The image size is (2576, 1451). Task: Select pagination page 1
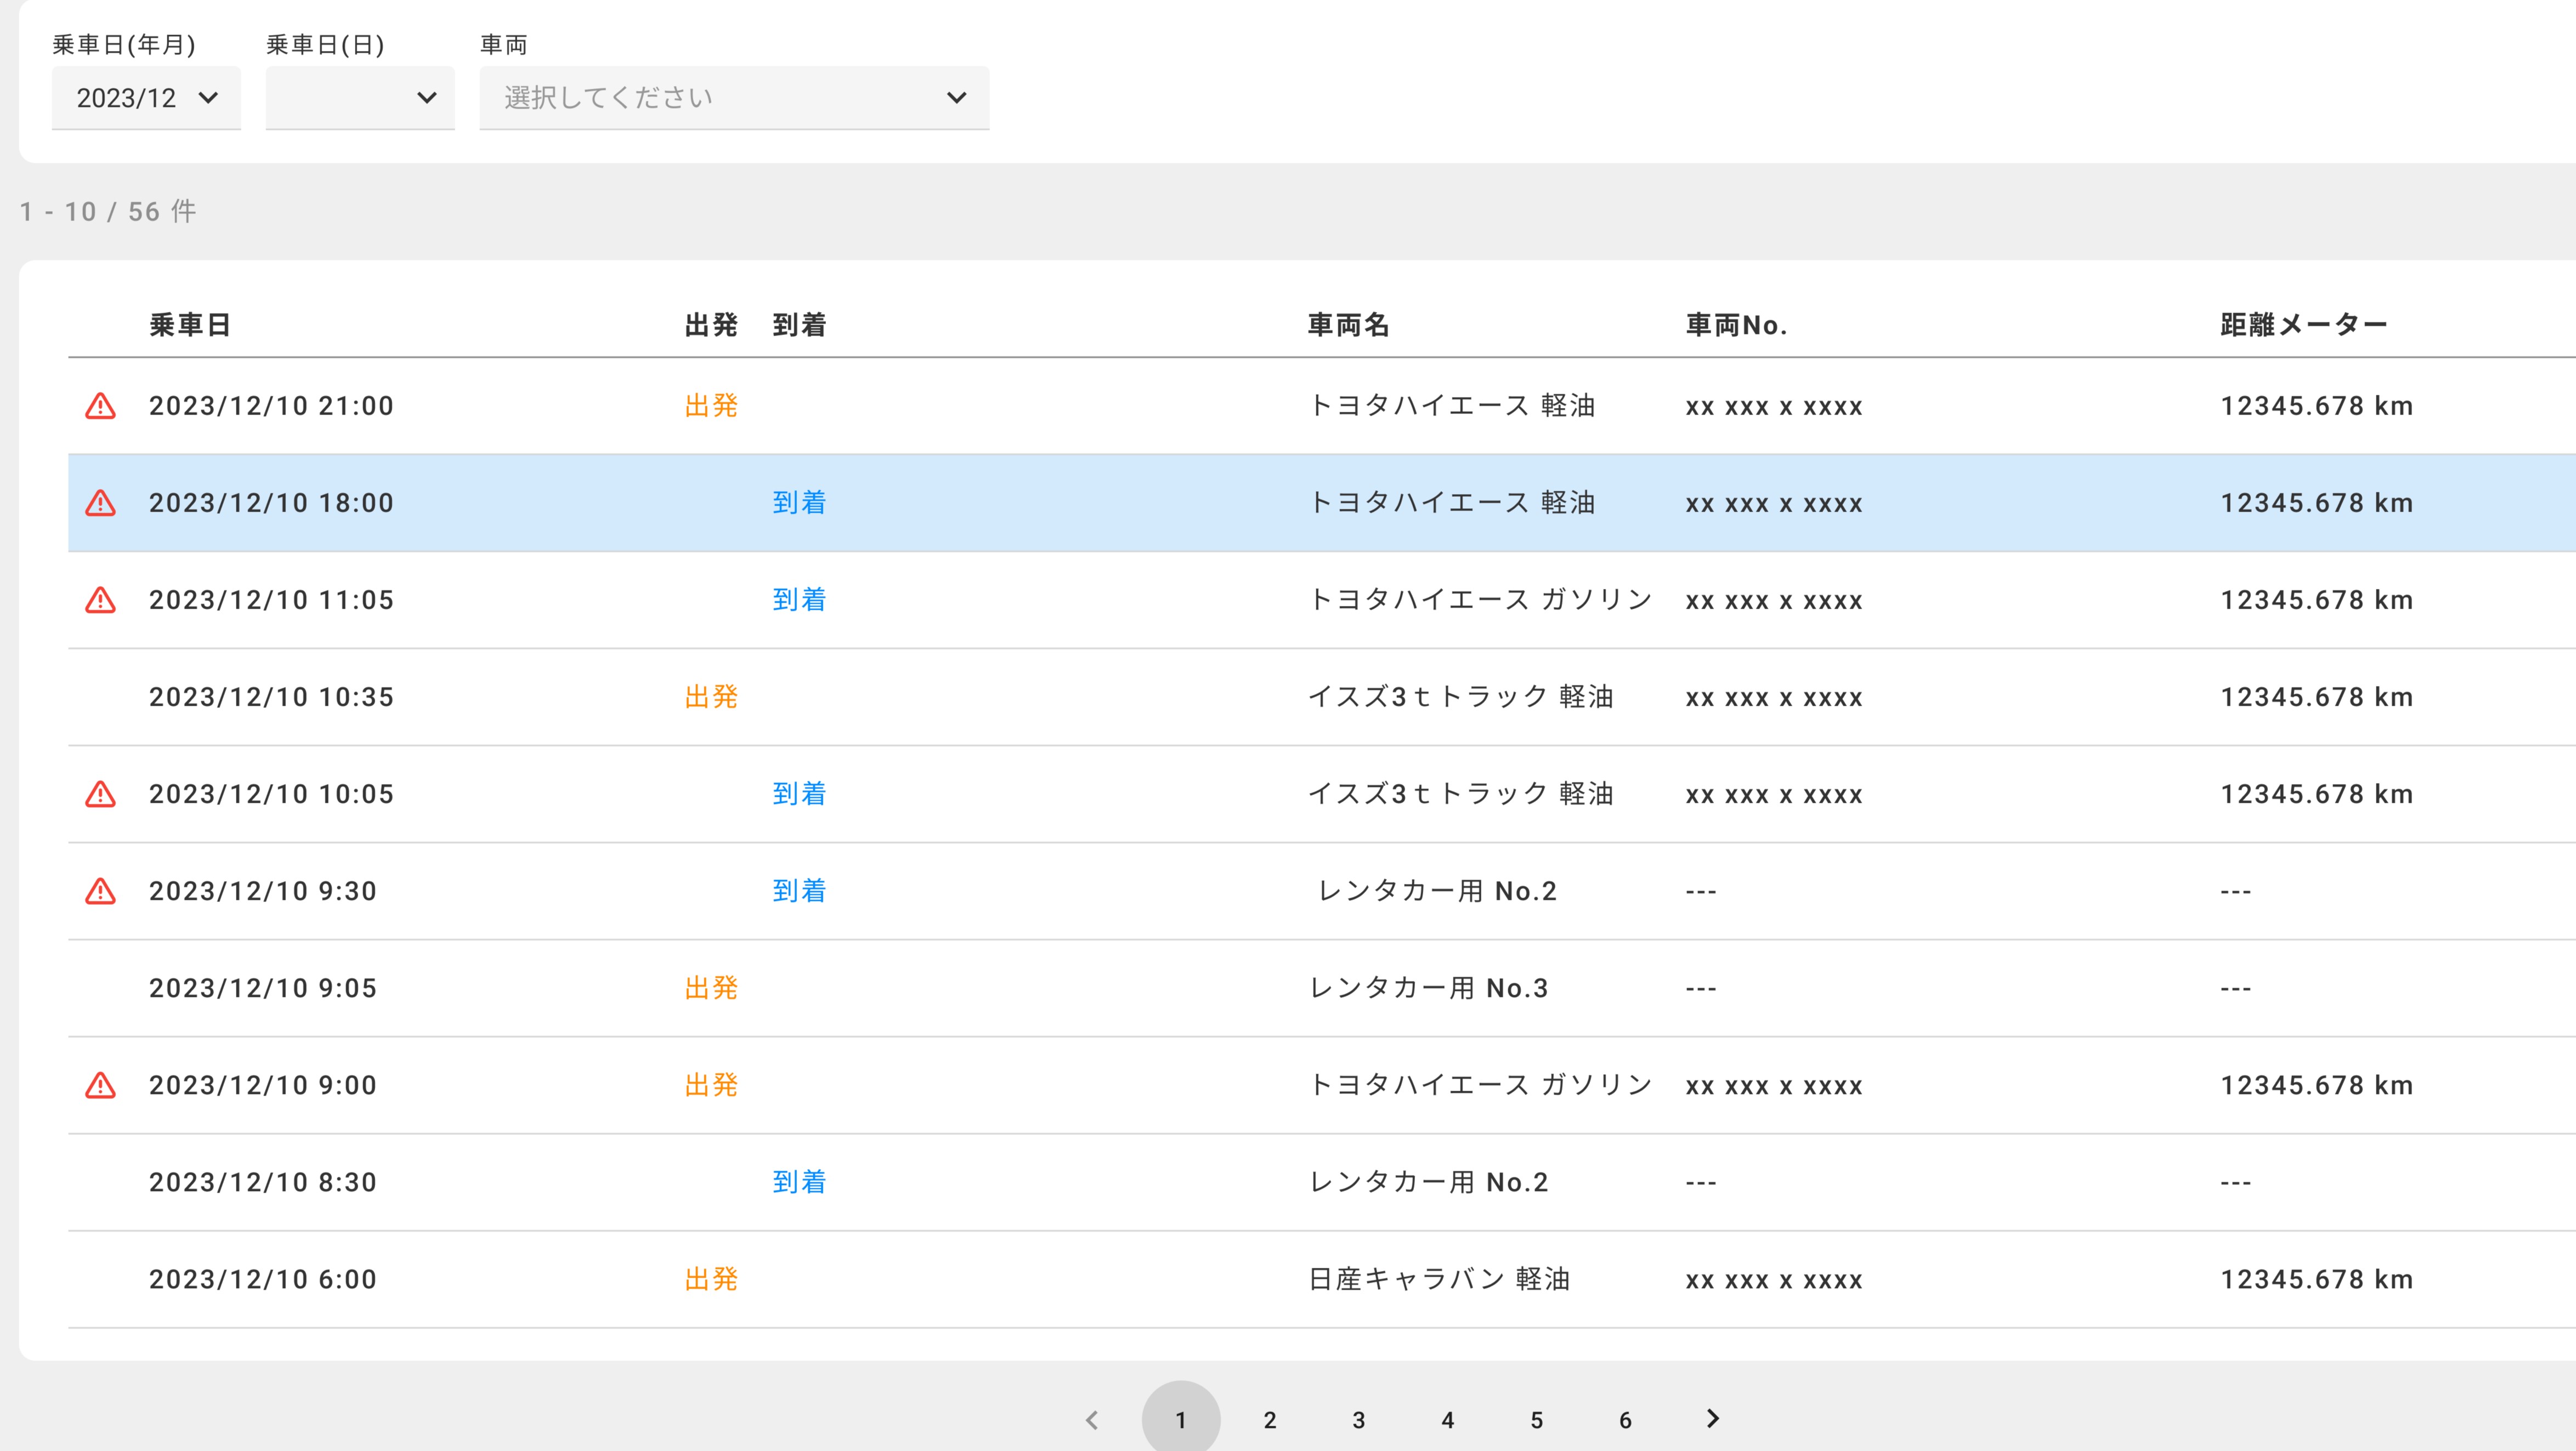click(x=1181, y=1420)
